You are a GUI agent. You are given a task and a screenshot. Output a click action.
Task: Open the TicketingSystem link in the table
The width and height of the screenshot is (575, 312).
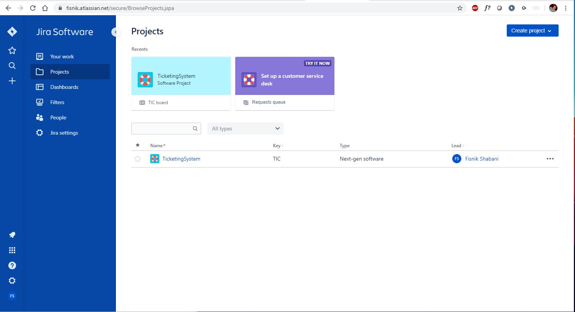[x=181, y=159]
